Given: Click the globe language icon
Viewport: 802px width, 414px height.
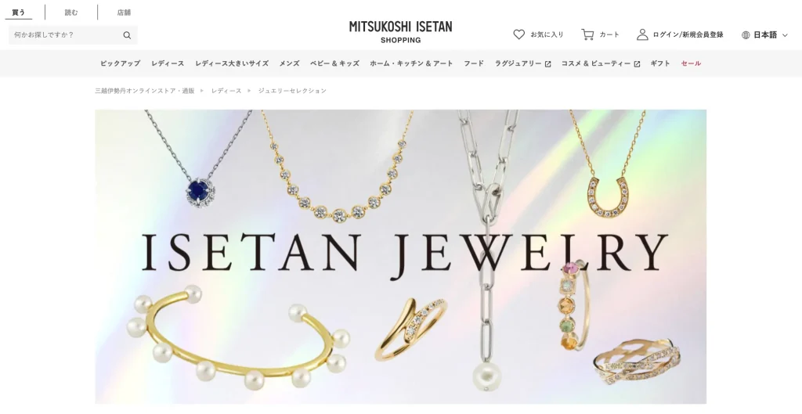Looking at the screenshot, I should [746, 34].
